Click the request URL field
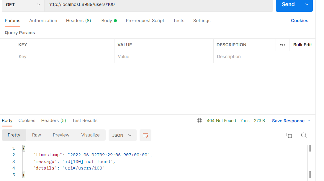Image resolution: width=324 pixels, height=181 pixels. pyautogui.click(x=158, y=4)
